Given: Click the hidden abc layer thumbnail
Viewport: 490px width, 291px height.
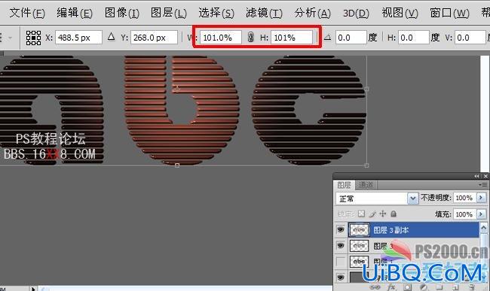Looking at the screenshot, I should point(359,262).
